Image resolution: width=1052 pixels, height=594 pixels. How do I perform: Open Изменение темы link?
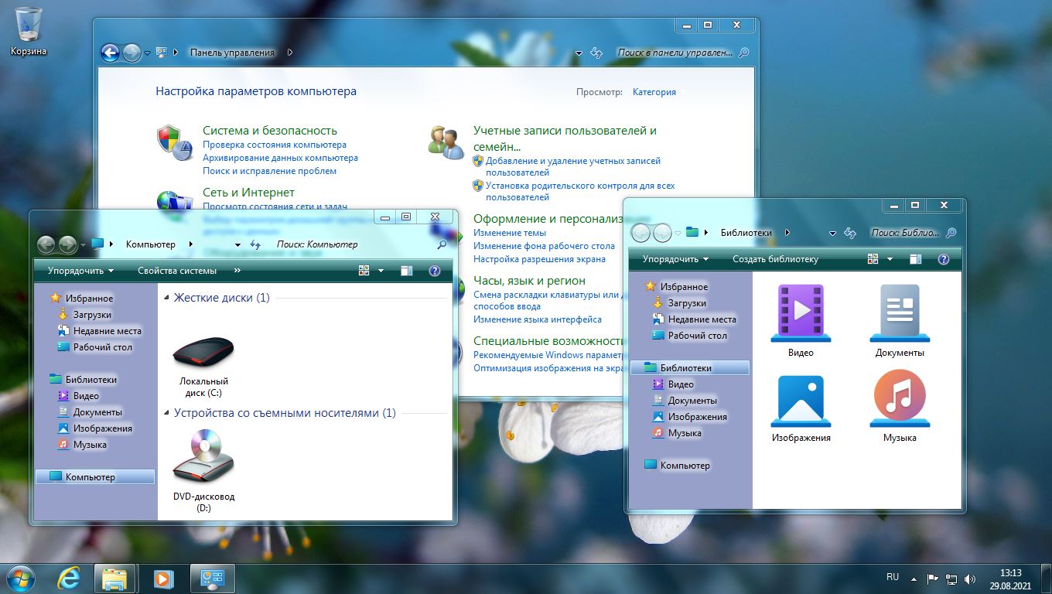coord(510,233)
